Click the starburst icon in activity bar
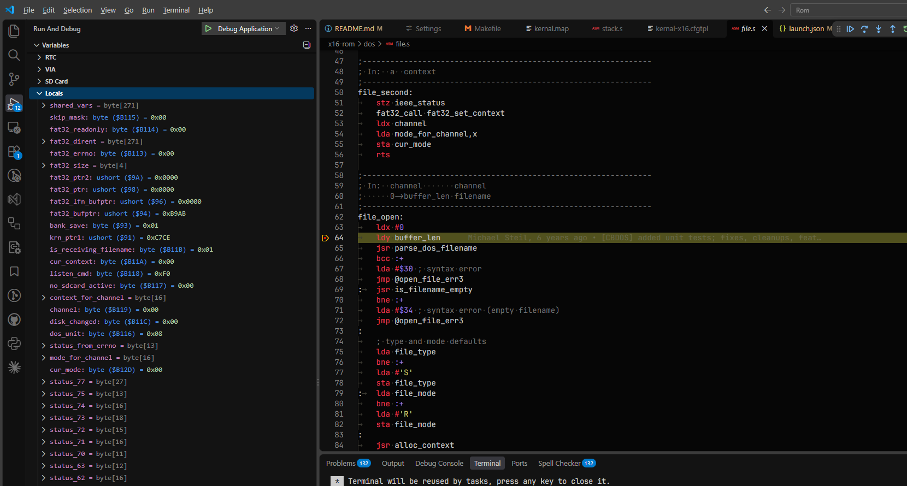This screenshot has width=907, height=486. coord(14,368)
